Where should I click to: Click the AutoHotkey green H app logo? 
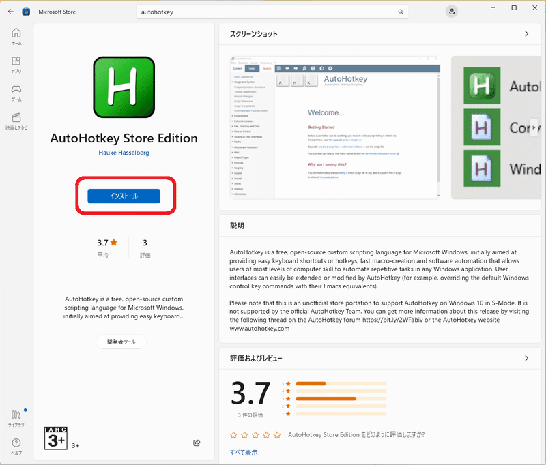coord(124,87)
